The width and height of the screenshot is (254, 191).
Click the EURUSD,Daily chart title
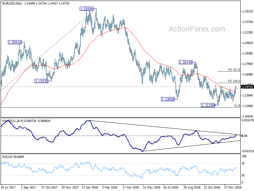[x=12, y=3]
